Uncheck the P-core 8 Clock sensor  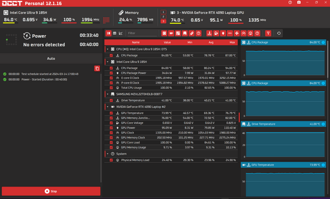click(111, 83)
